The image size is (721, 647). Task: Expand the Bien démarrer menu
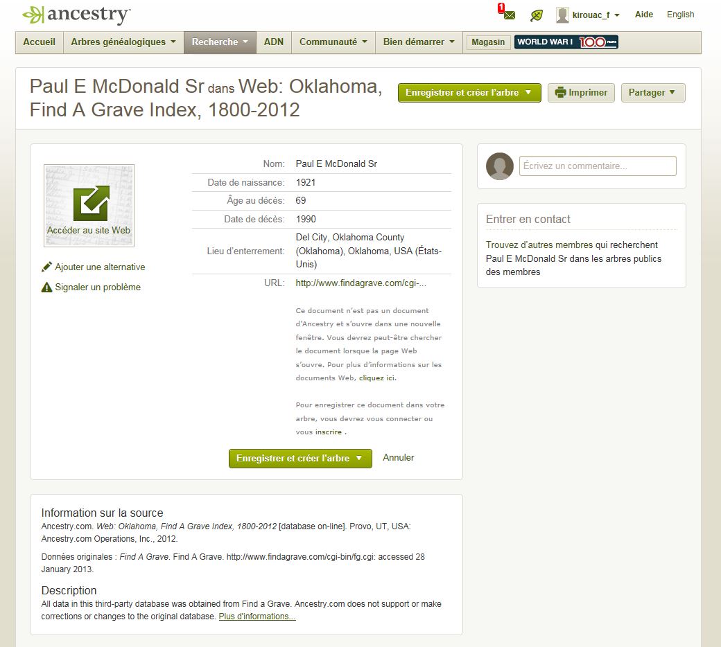click(419, 42)
